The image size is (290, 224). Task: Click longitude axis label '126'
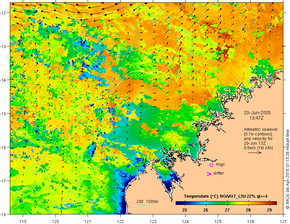coord(250,221)
